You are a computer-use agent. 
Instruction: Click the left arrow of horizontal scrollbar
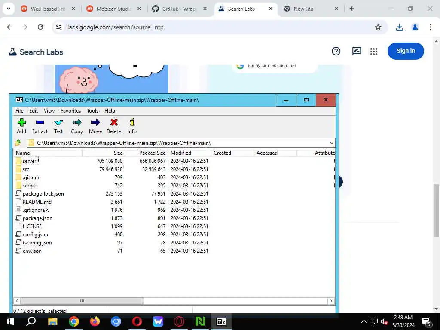17,301
